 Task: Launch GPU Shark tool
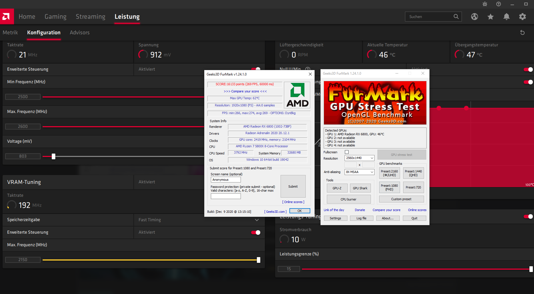(x=360, y=188)
